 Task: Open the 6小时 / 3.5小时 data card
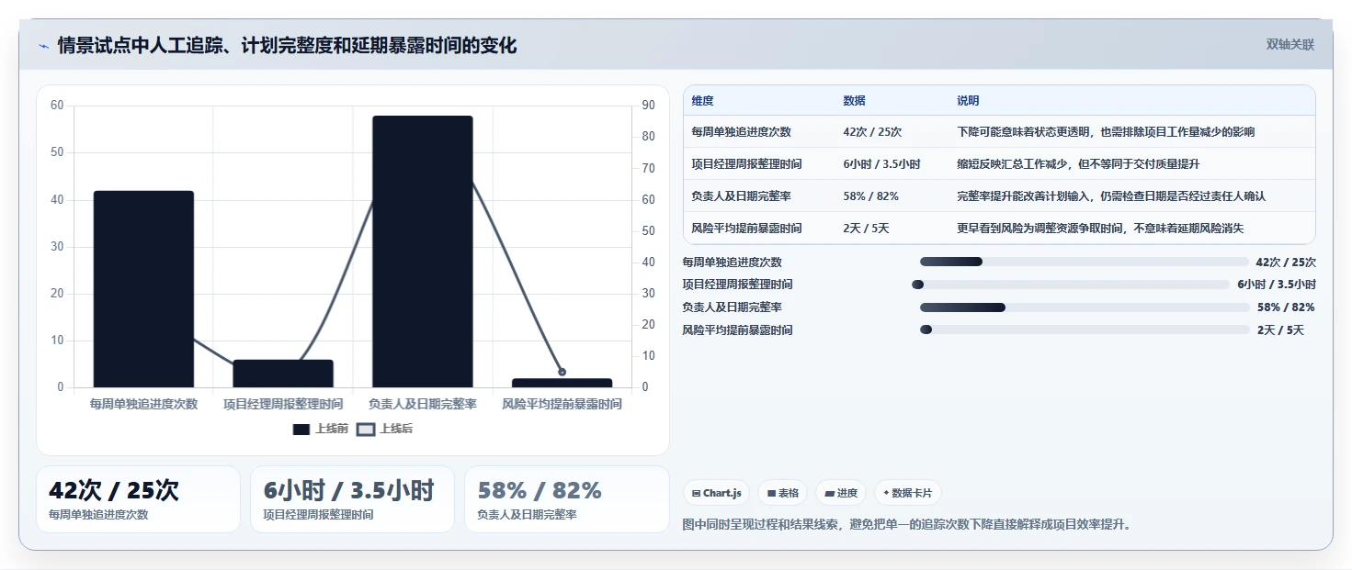coord(352,499)
